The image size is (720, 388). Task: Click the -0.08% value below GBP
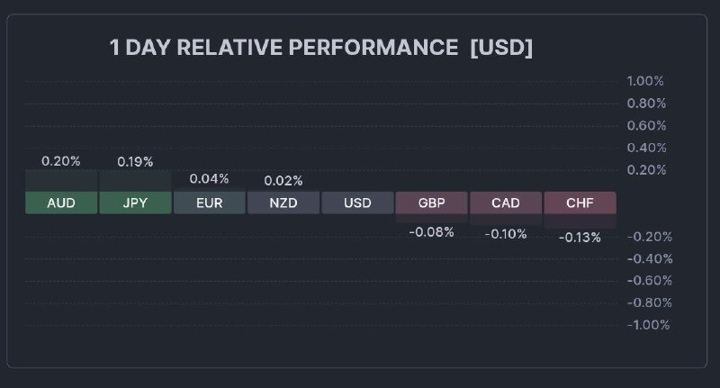tap(431, 231)
